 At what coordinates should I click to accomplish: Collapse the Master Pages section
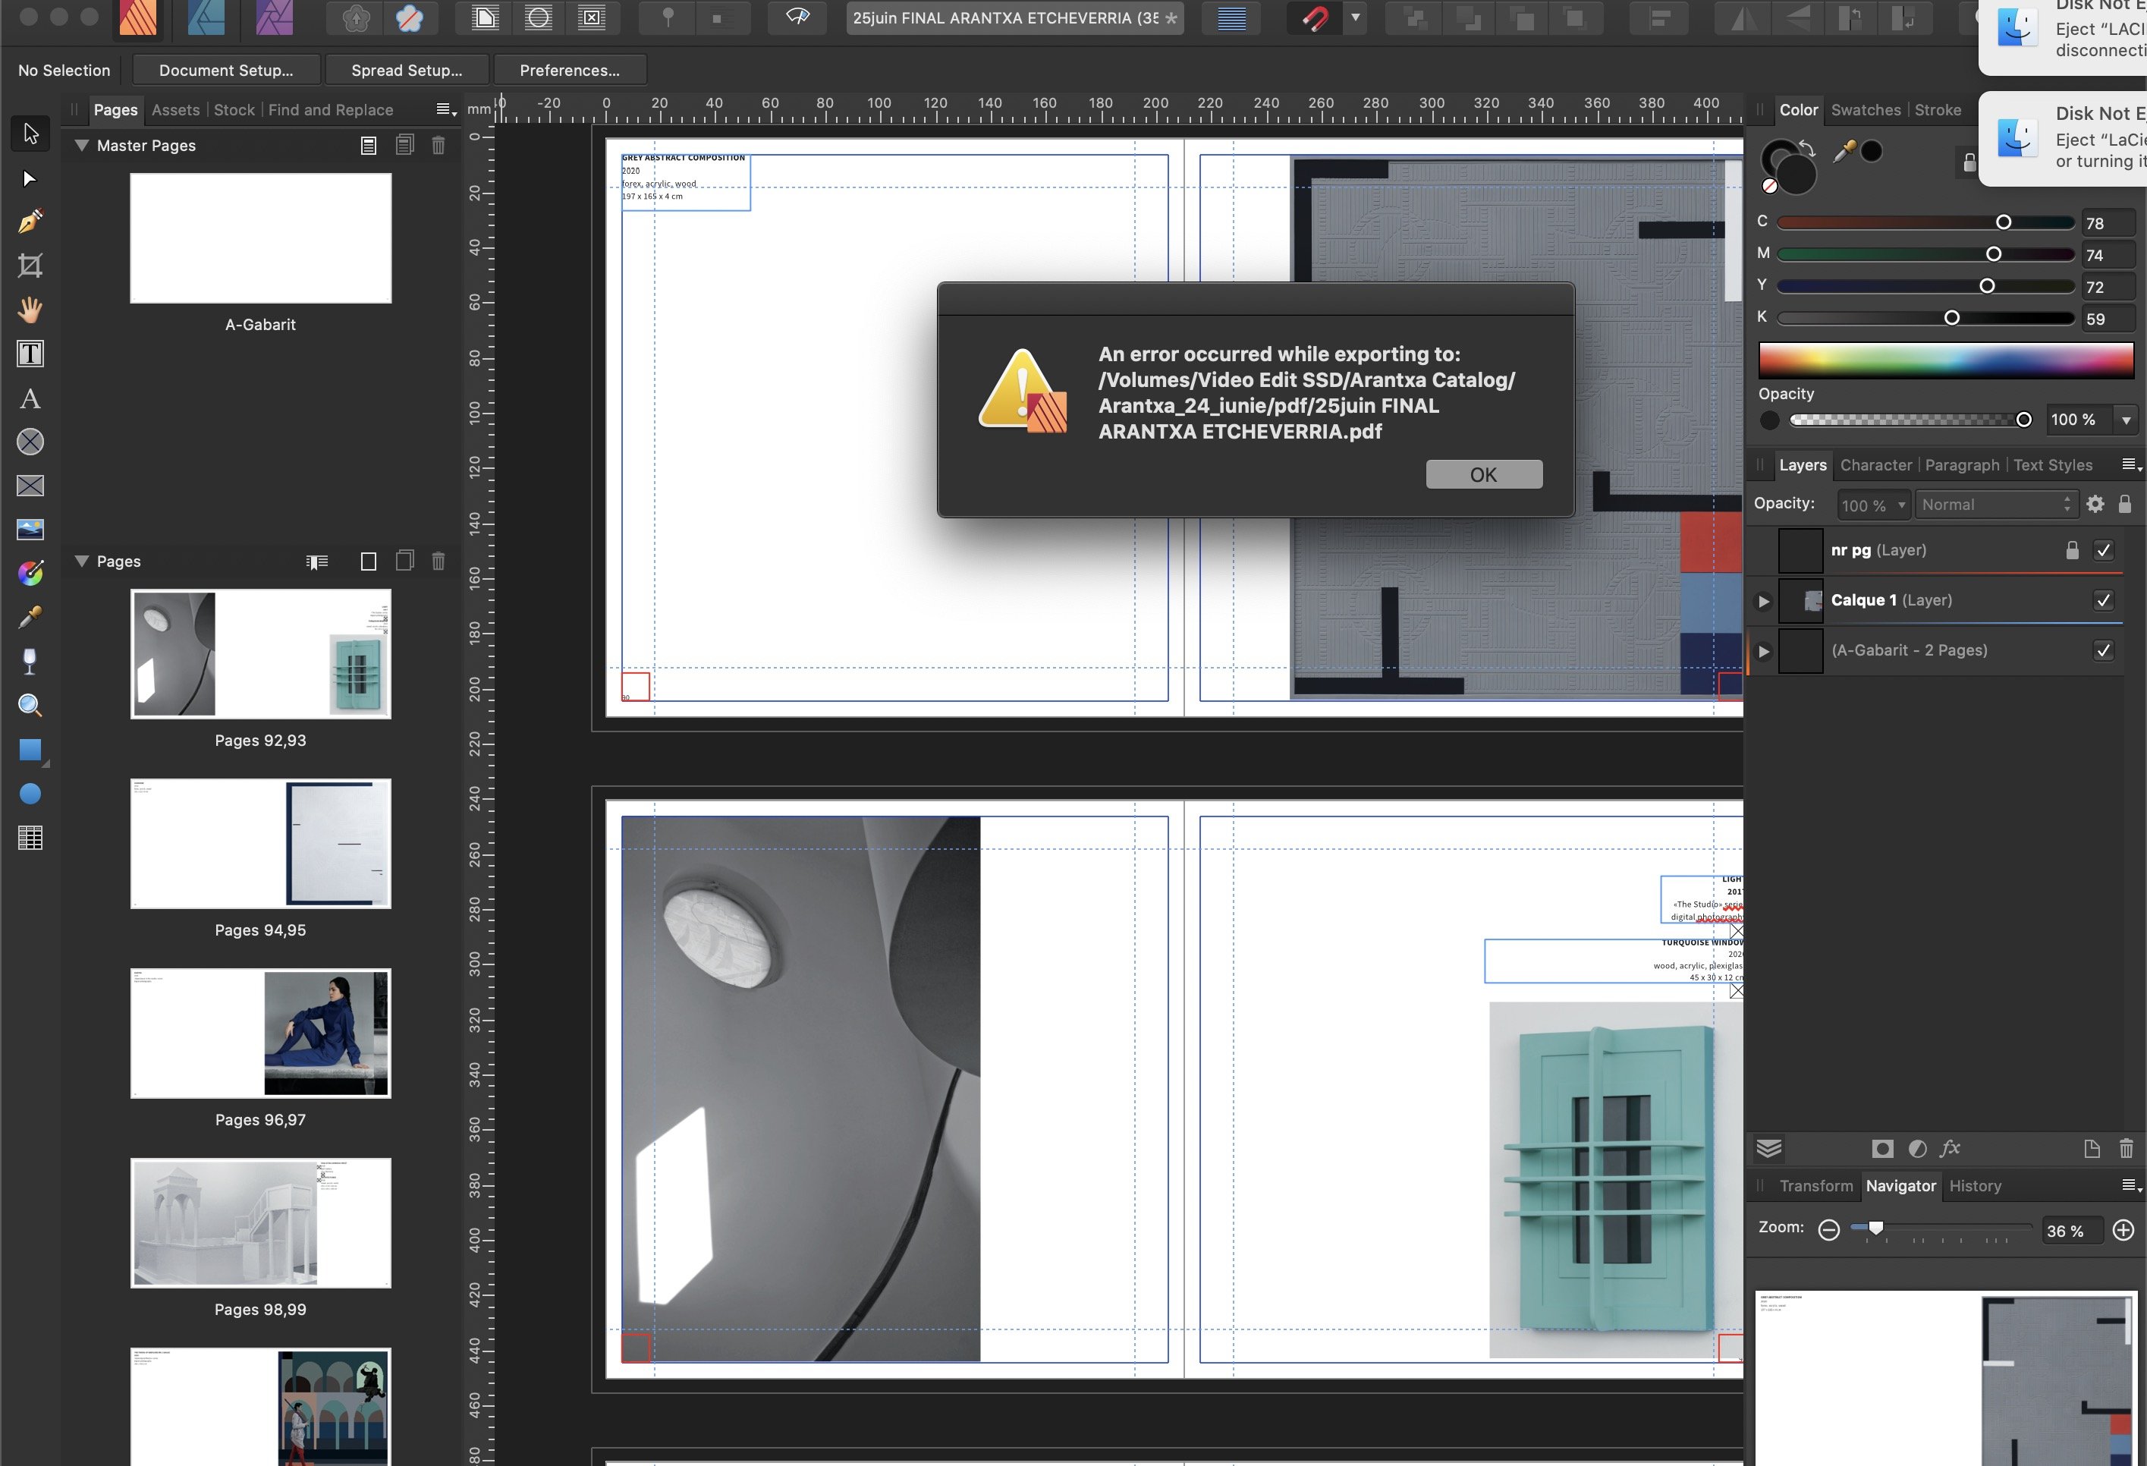click(81, 145)
